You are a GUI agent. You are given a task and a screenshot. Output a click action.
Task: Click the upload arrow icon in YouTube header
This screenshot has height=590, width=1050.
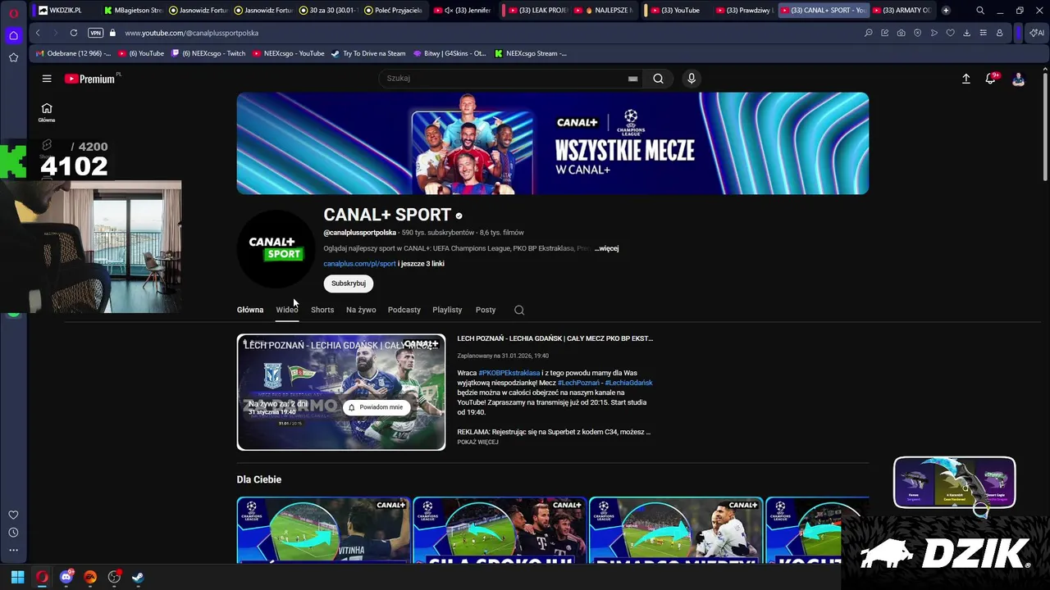[966, 79]
